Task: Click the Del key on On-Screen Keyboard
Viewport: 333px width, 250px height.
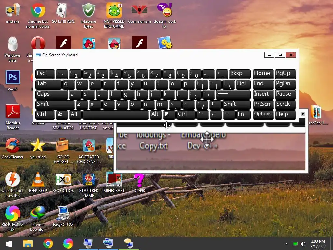Action: click(x=243, y=84)
